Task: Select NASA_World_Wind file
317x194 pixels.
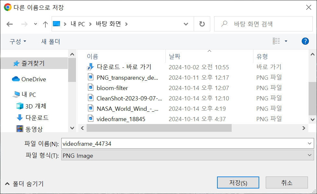Action: point(128,109)
